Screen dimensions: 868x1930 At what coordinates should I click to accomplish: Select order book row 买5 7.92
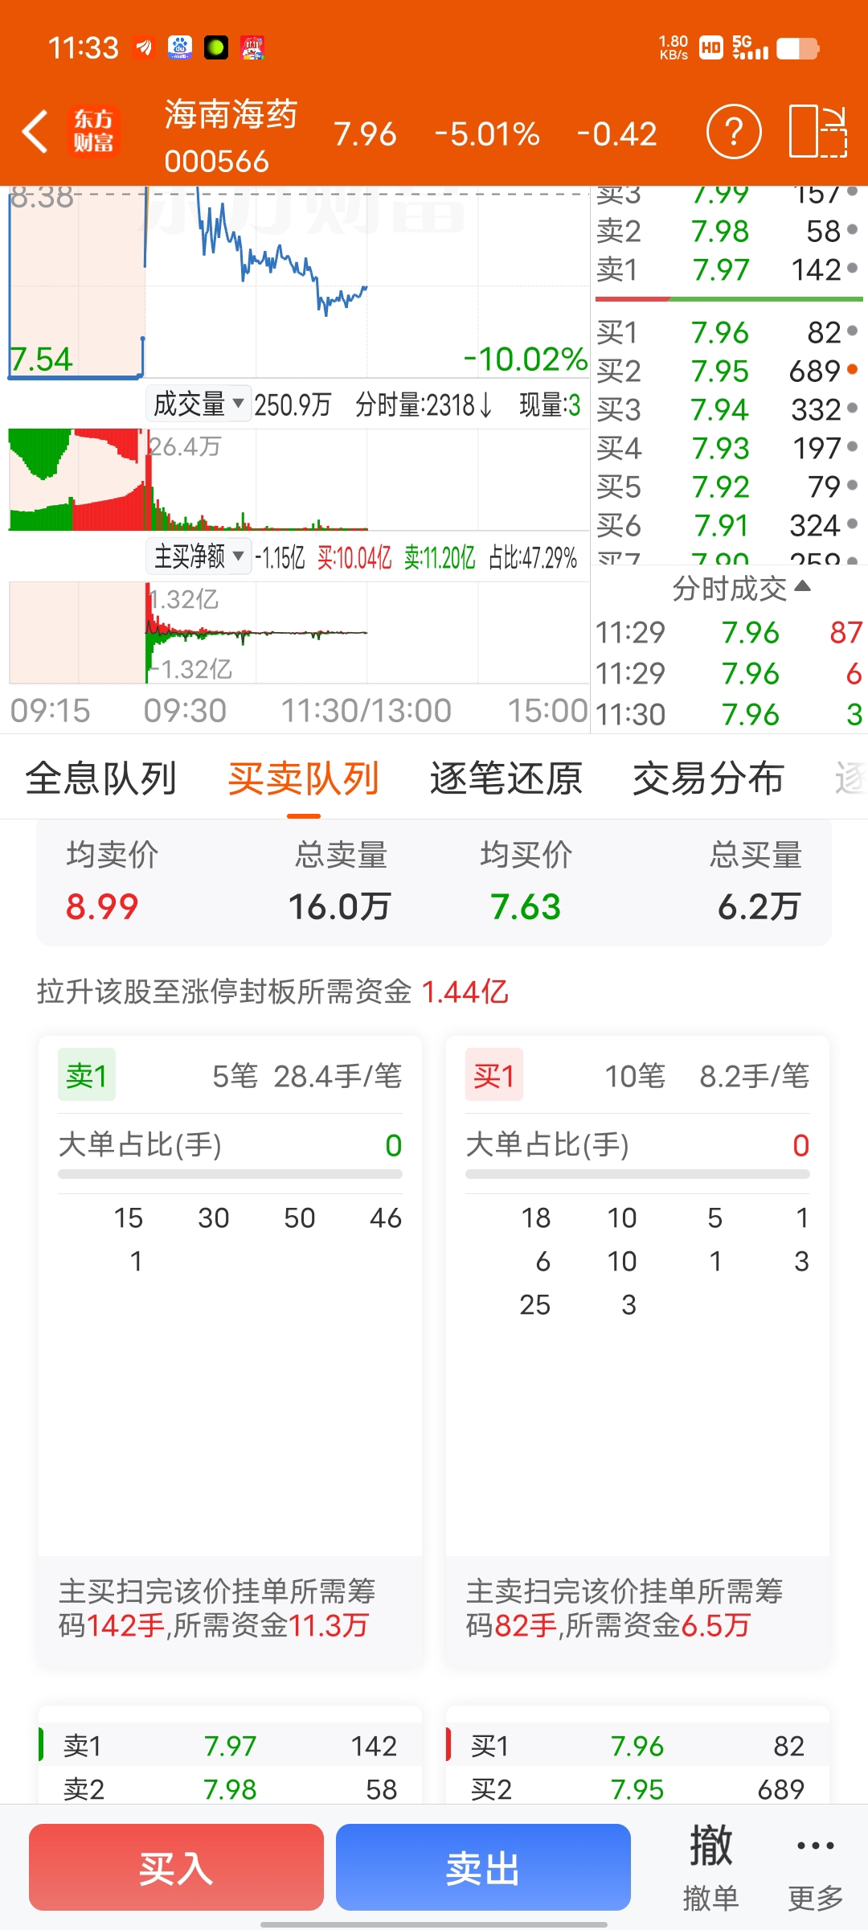tap(728, 487)
